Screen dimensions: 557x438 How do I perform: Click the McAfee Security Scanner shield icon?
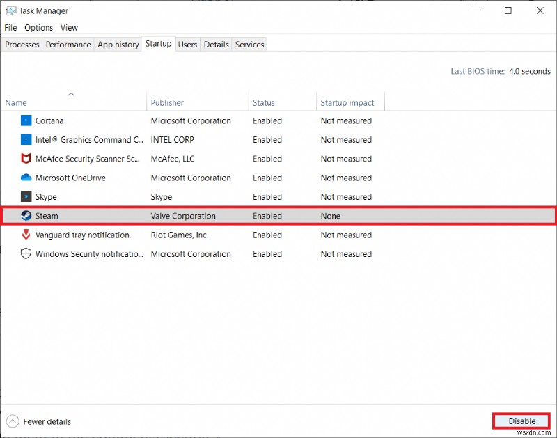pos(26,159)
